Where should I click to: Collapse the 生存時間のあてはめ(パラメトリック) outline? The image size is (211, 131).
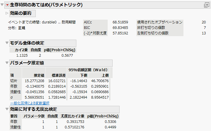(2, 5)
